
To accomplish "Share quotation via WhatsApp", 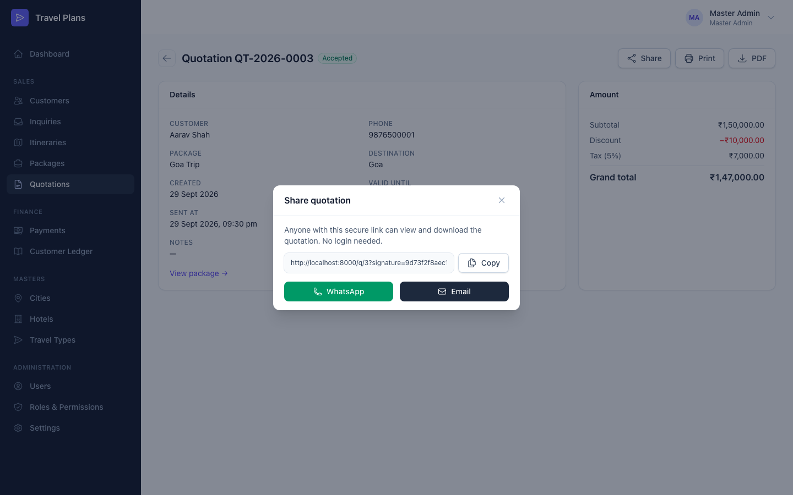I will (x=339, y=291).
